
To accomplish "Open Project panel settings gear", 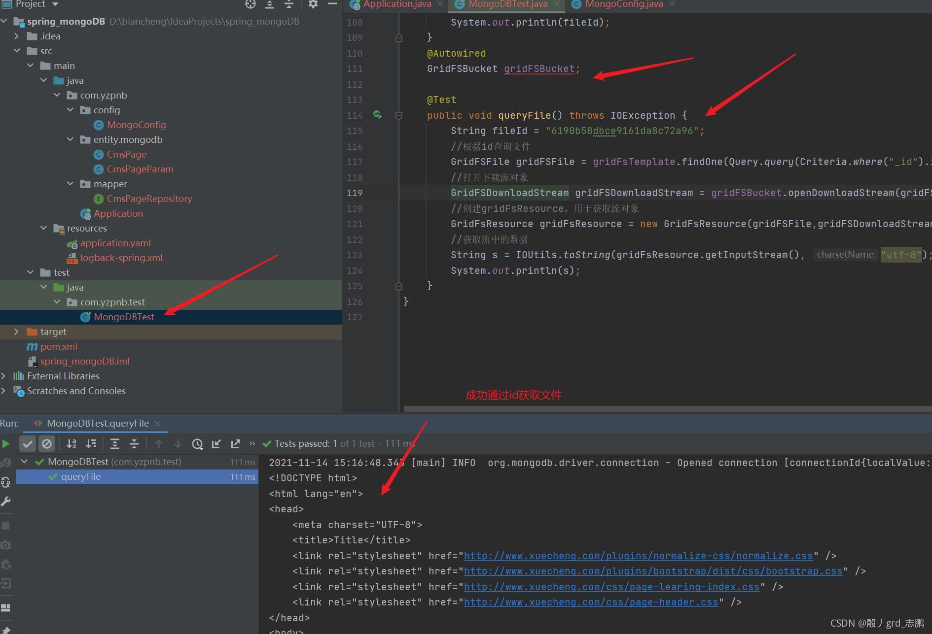I will click(313, 4).
